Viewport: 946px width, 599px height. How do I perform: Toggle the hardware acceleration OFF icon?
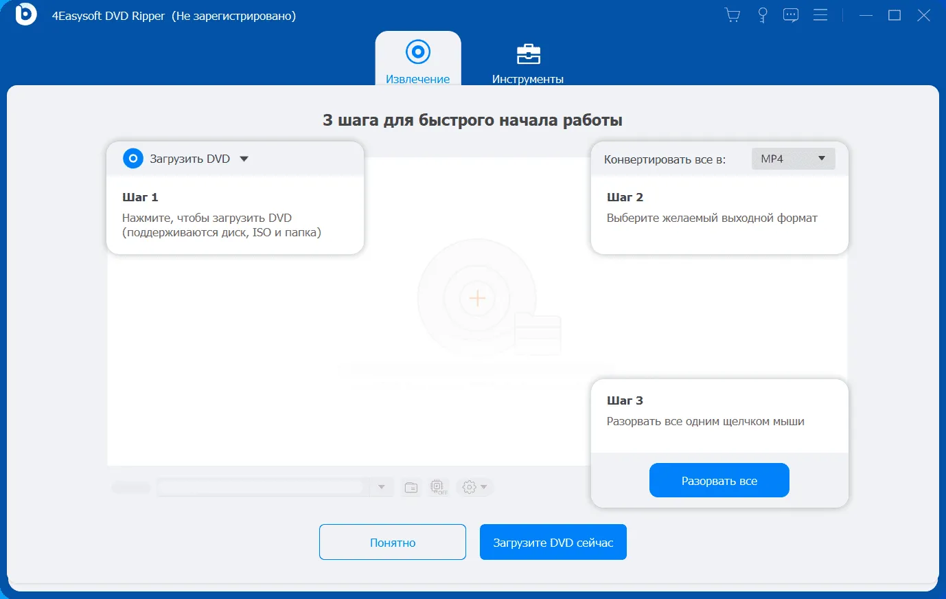(x=438, y=487)
